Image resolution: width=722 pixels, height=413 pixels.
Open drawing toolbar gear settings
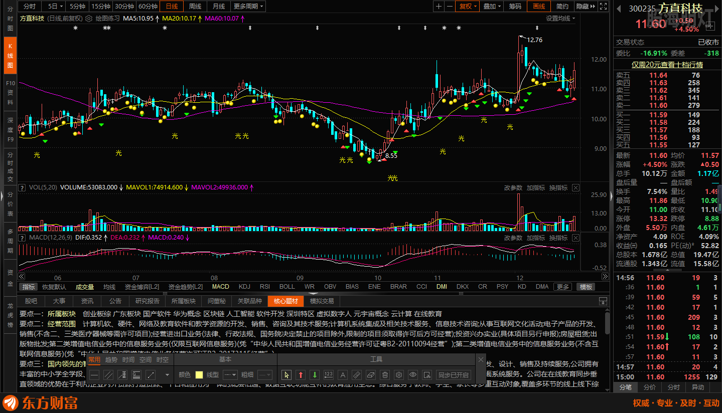(x=399, y=374)
